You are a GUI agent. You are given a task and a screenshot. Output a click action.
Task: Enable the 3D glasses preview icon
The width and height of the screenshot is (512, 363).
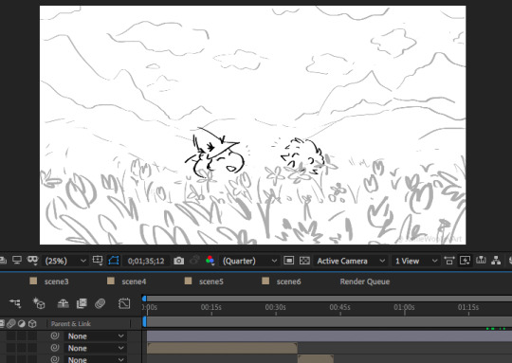click(32, 261)
